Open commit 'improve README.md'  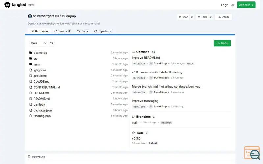[146, 58]
